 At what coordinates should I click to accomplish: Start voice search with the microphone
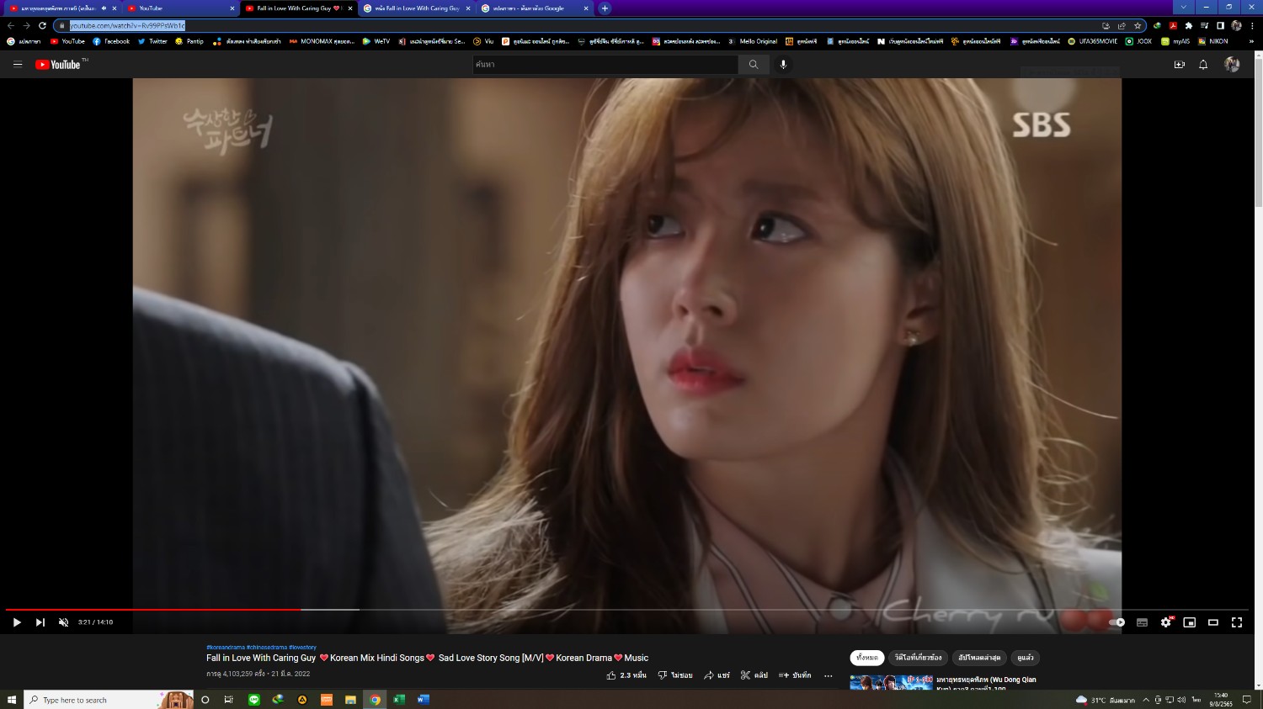tap(783, 64)
